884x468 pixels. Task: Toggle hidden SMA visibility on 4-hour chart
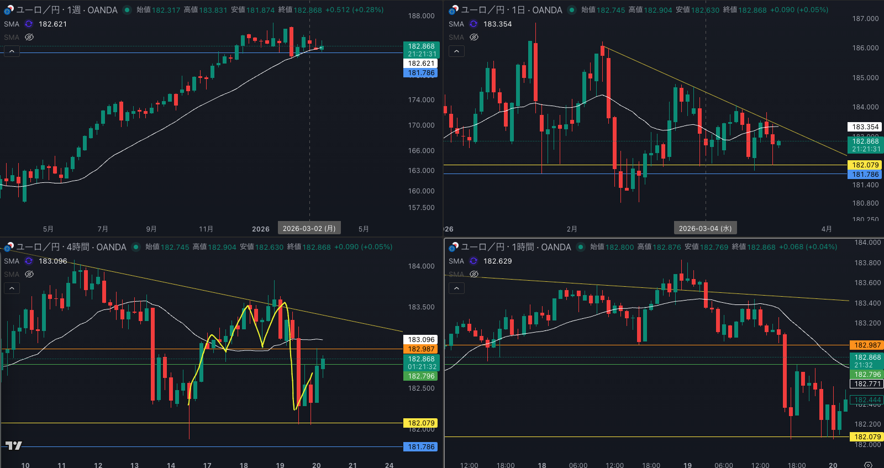point(29,274)
